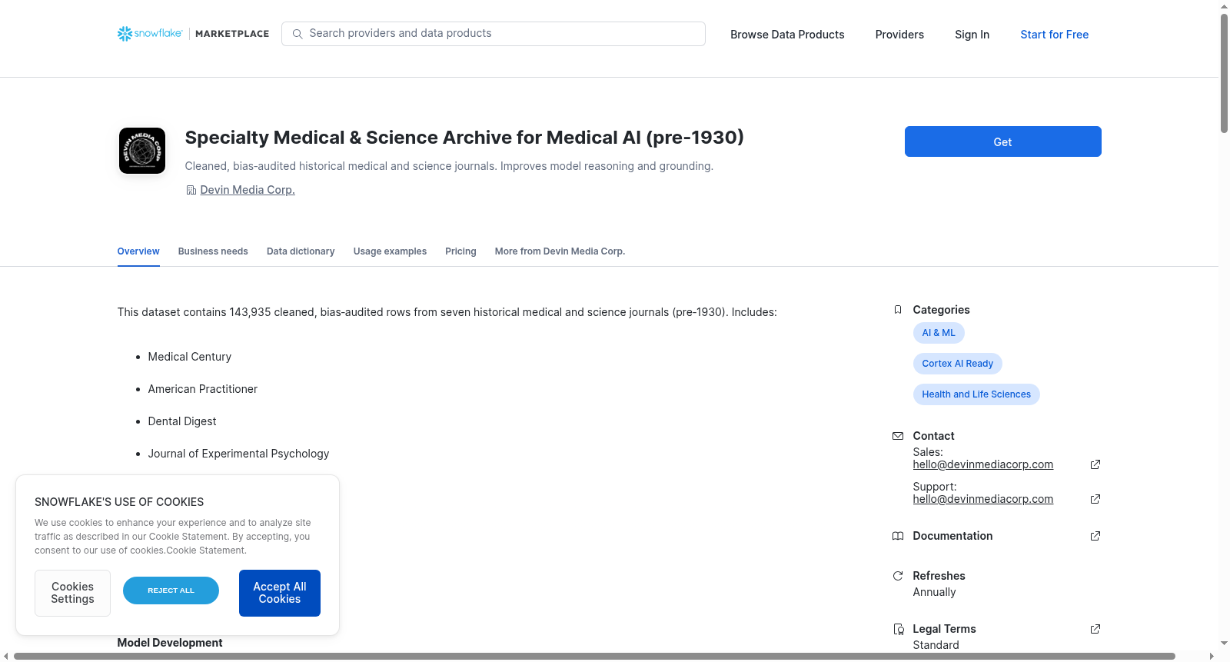Click the Contact envelope icon
The height and width of the screenshot is (662, 1230).
tap(898, 436)
